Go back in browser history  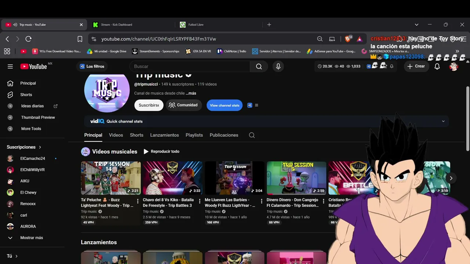pyautogui.click(x=7, y=39)
